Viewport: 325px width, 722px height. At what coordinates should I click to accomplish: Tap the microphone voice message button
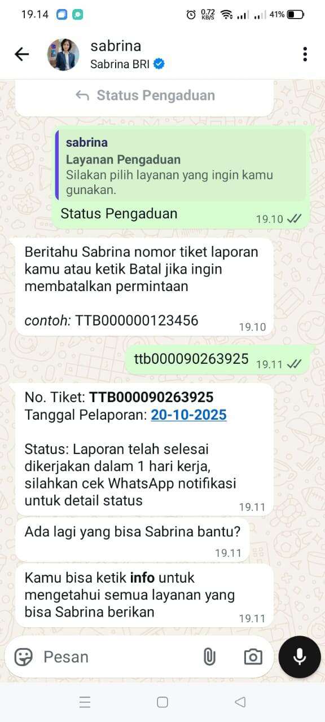tap(300, 657)
